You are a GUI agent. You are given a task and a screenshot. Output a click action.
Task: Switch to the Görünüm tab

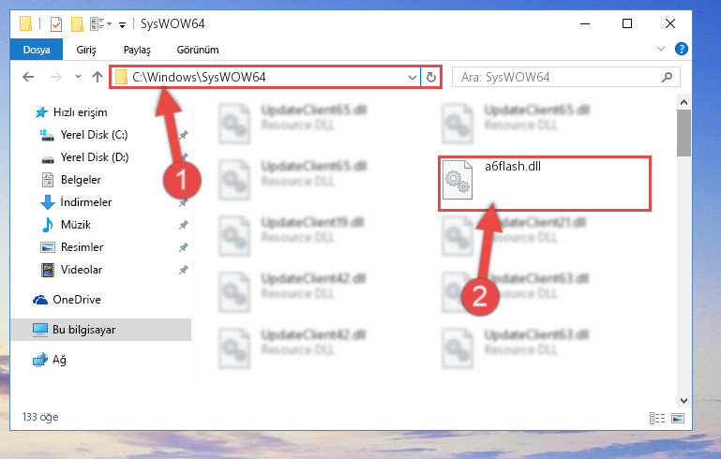198,50
